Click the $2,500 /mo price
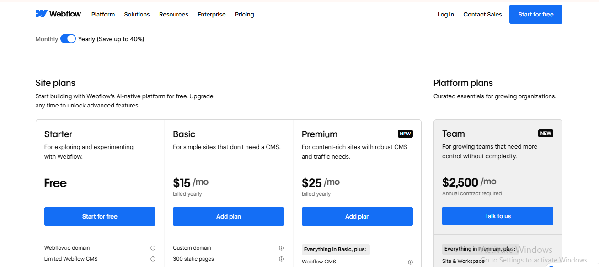The width and height of the screenshot is (599, 267). tap(469, 182)
